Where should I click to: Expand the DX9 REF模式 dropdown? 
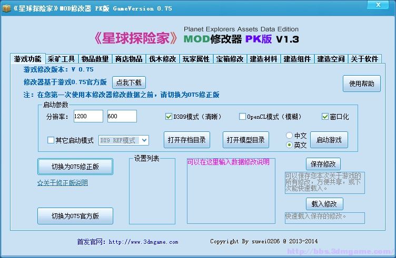pos(144,140)
